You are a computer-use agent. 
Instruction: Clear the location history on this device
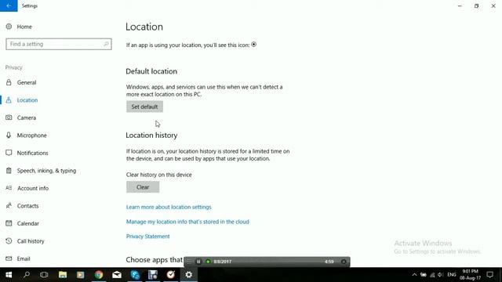pyautogui.click(x=143, y=187)
